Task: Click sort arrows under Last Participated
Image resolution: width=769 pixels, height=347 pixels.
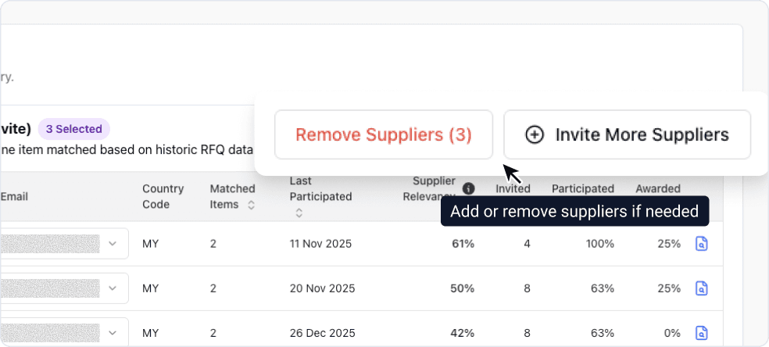Action: click(x=299, y=213)
